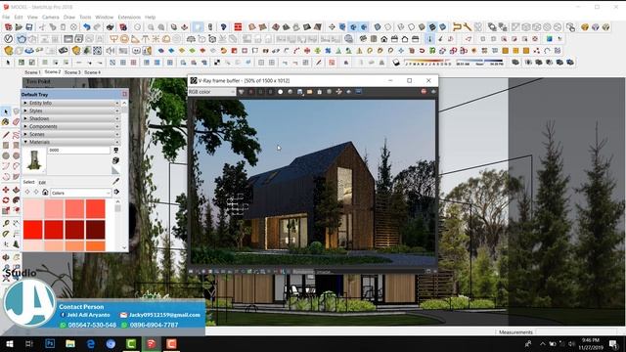Click Set Material to Paint Default icon
This screenshot has width=626, height=352.
(x=115, y=170)
